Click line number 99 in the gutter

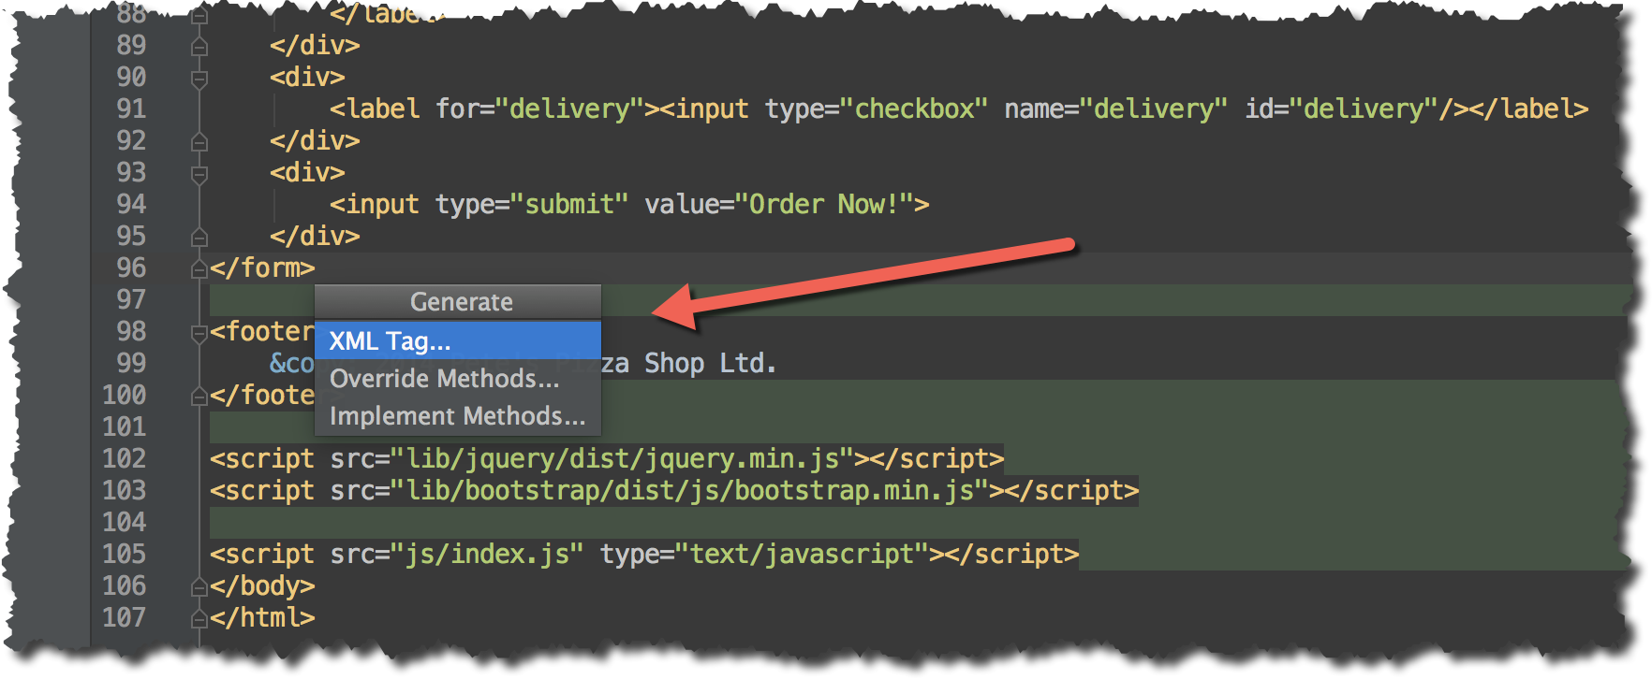click(x=131, y=363)
